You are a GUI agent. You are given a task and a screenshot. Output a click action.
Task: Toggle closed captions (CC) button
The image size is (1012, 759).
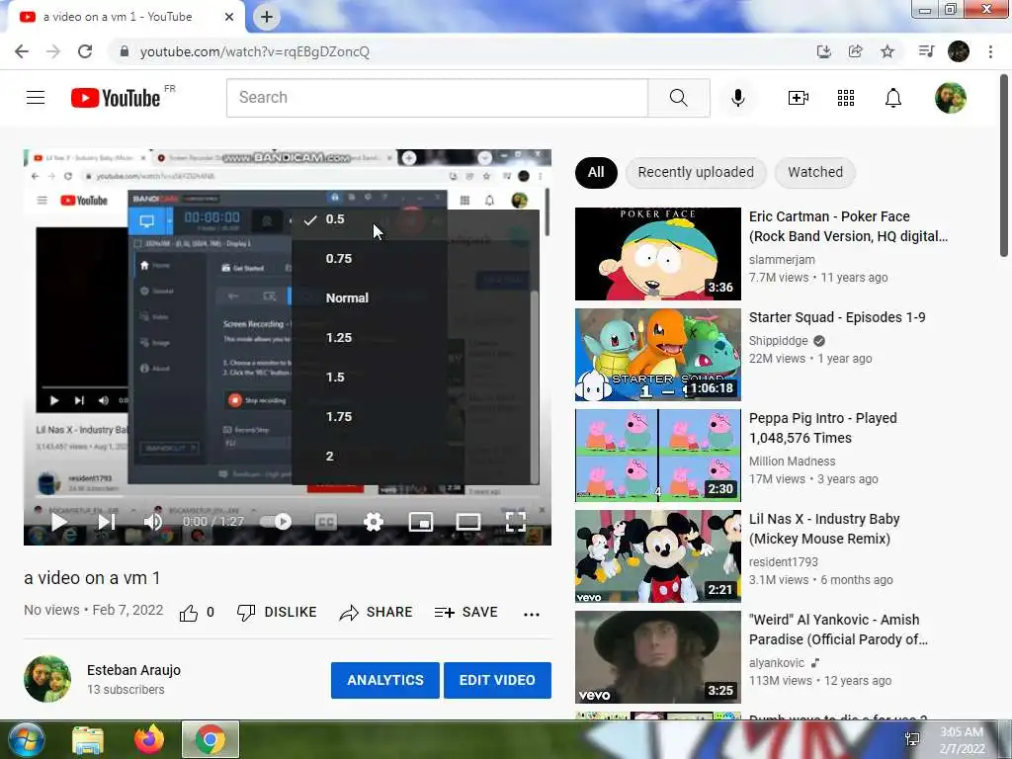326,522
